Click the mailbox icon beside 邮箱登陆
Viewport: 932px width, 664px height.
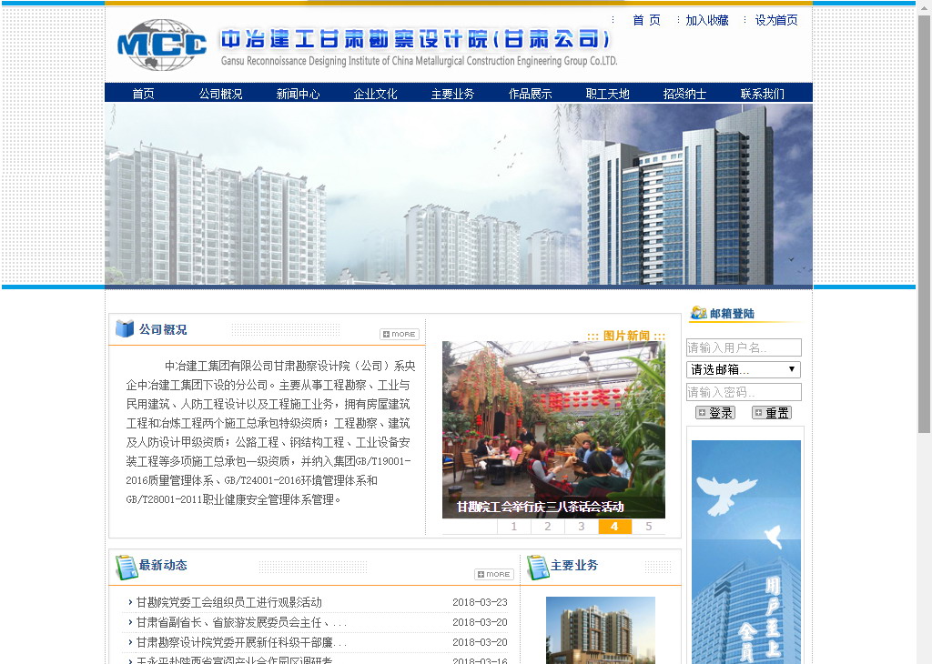click(698, 312)
